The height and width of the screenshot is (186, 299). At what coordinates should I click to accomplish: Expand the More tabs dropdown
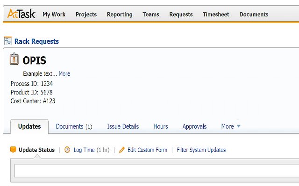(x=231, y=126)
